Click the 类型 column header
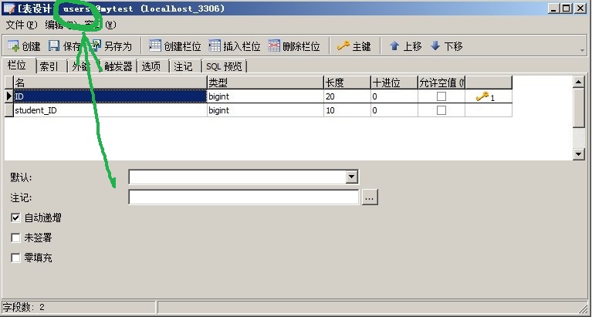Viewport: 592px width, 317px height. (266, 83)
